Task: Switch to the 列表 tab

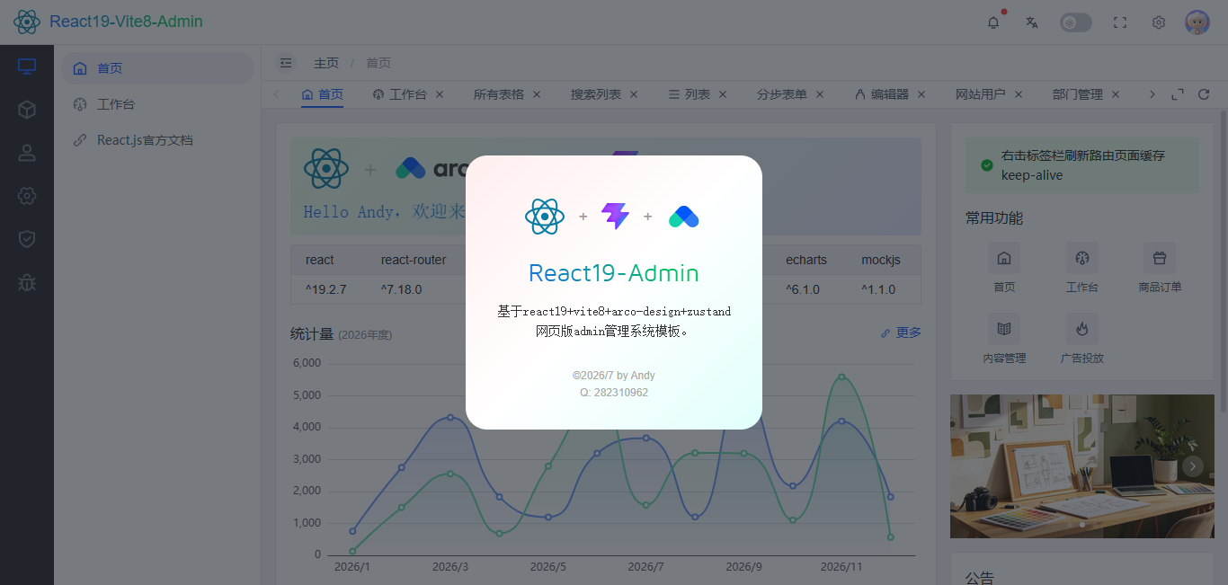Action: click(x=690, y=94)
